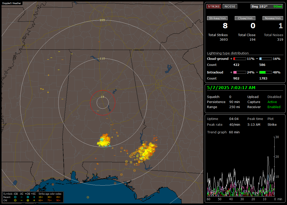Screen dimensions: 287x205
Task: Click the Upload status Disabled
Action: (274, 97)
